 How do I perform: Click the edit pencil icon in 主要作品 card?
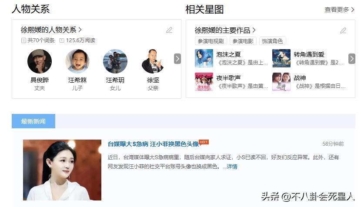tap(343, 30)
